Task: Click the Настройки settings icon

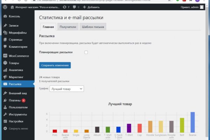Action: coord(5,121)
